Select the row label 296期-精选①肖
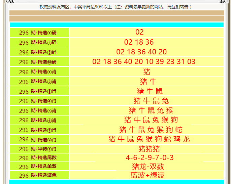 (x=38, y=72)
